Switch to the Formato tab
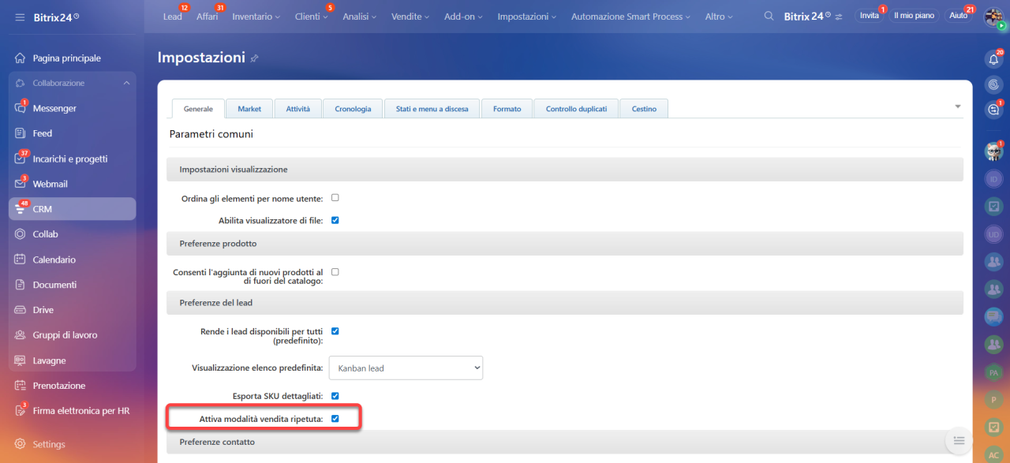This screenshot has height=463, width=1010. (507, 109)
